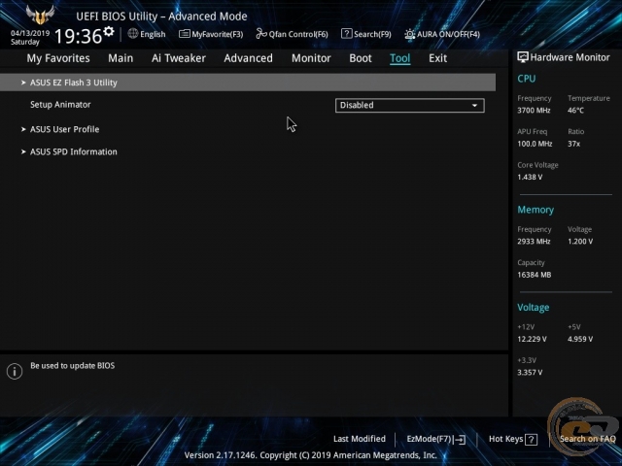Open the Ai Tweaker tab
Viewport: 622px width, 466px height.
[179, 58]
